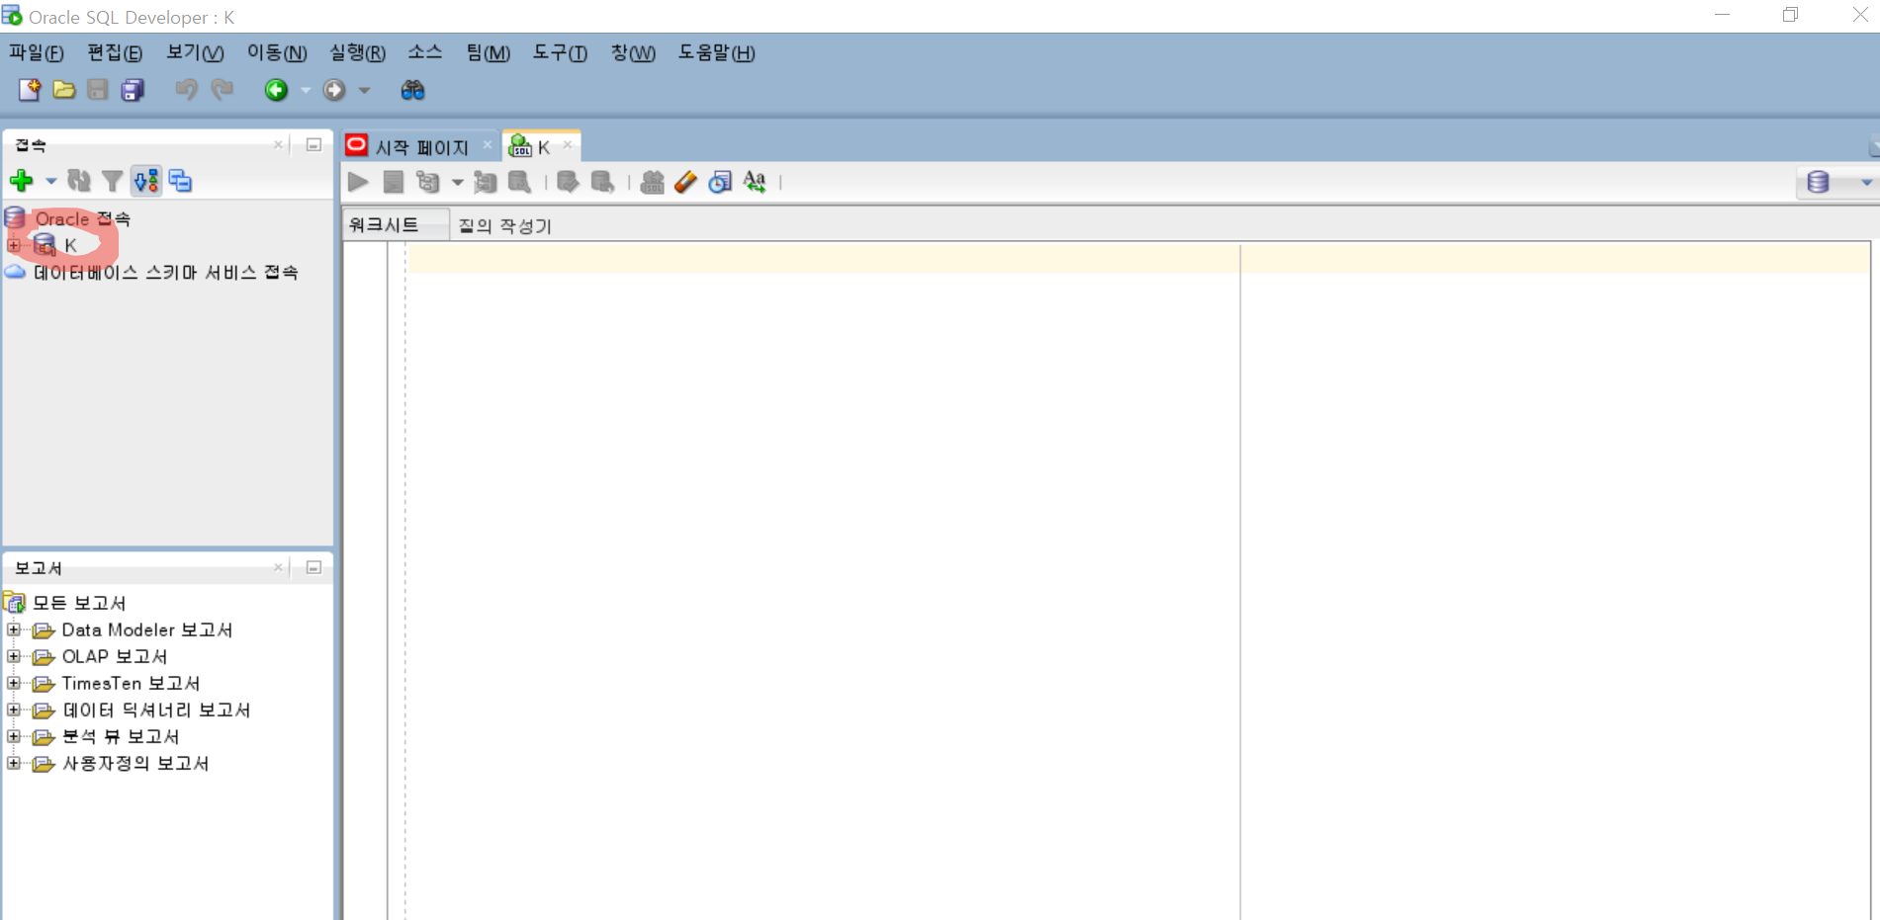Click the Commit icon
Viewport: 1880px width, 920px height.
(x=568, y=182)
